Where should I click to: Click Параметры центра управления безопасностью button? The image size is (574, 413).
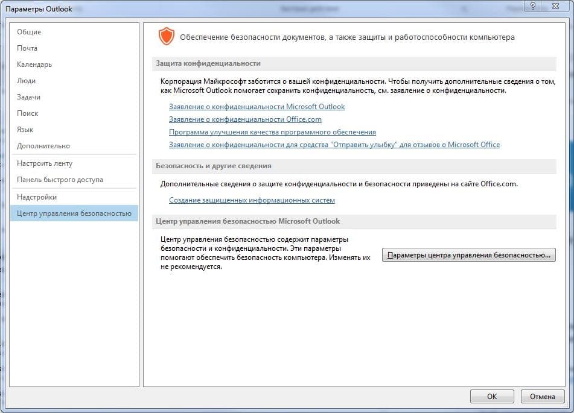coord(468,255)
